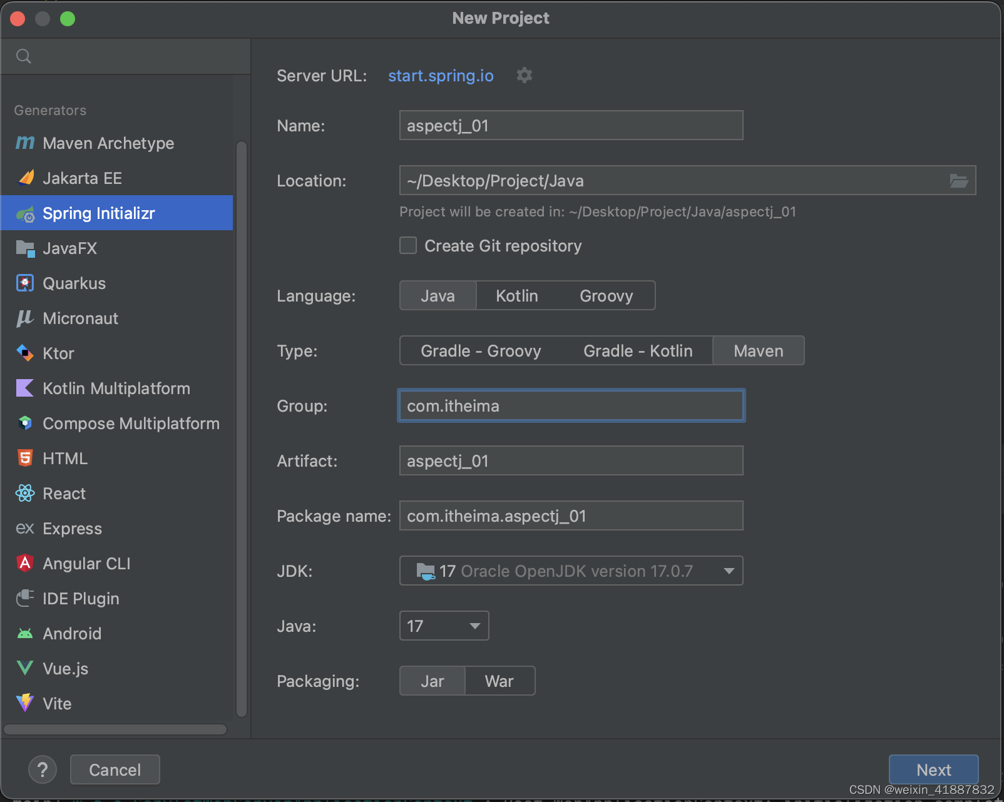Click the Kotlin Multiplatform K icon
Image resolution: width=1004 pixels, height=802 pixels.
click(25, 388)
